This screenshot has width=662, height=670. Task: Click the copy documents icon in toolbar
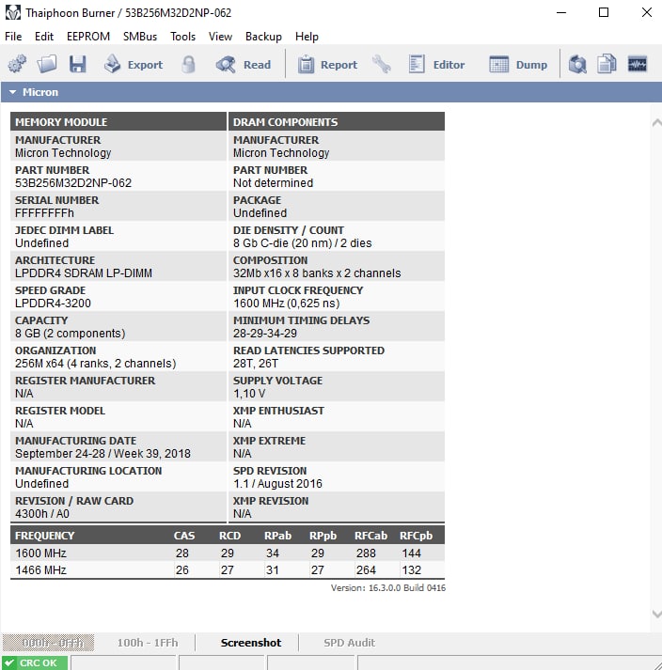pyautogui.click(x=607, y=65)
